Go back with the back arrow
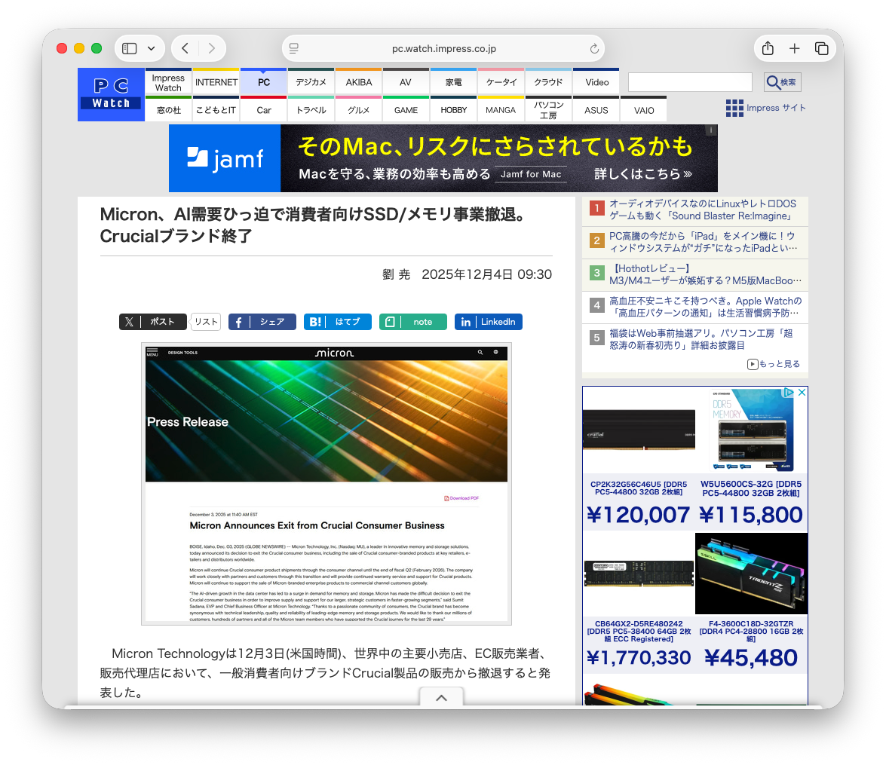This screenshot has width=886, height=765. click(x=185, y=48)
